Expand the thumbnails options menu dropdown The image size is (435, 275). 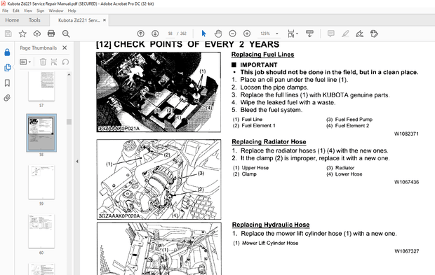click(25, 62)
